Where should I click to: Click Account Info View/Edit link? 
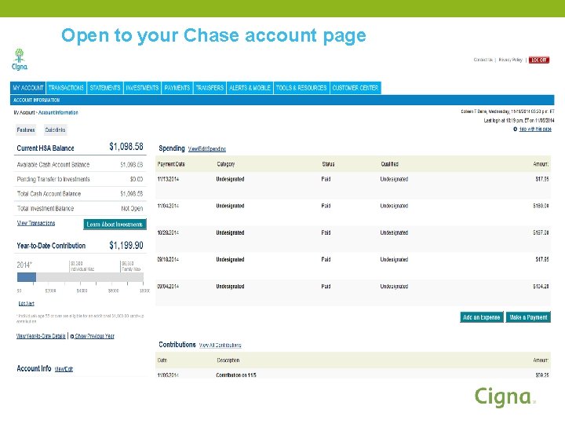pos(64,369)
